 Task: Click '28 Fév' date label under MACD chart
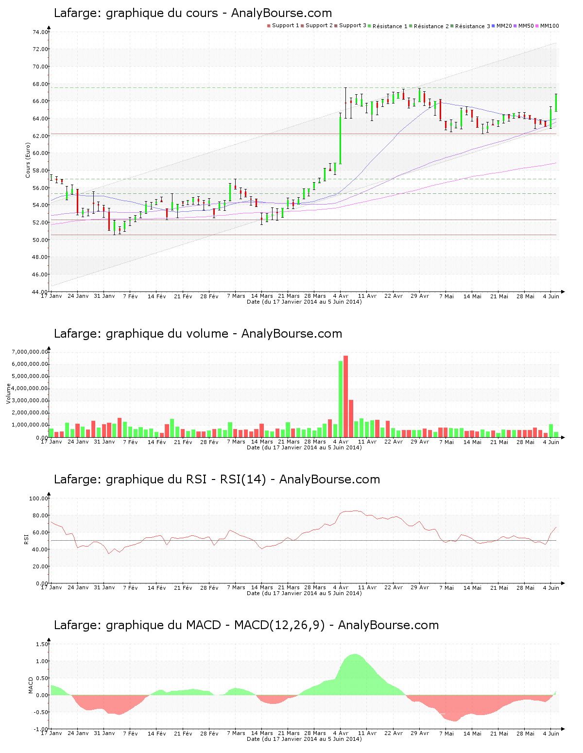point(209,734)
